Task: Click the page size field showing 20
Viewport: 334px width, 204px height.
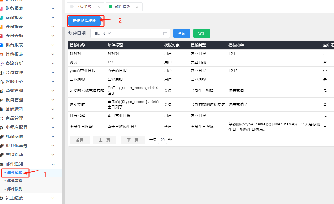Action: tap(163, 140)
